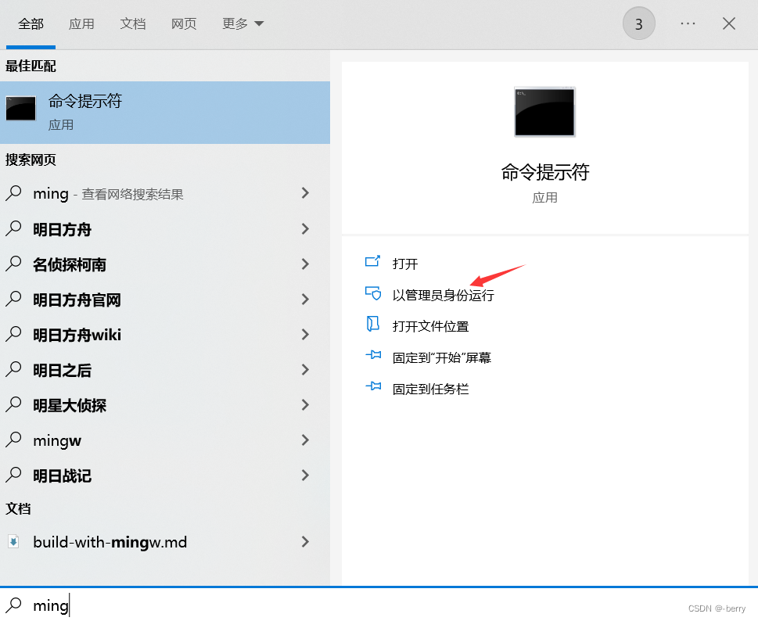Screen dimensions: 758x621
Task: Click the 固定到任务栏 pin icon
Action: pyautogui.click(x=374, y=388)
